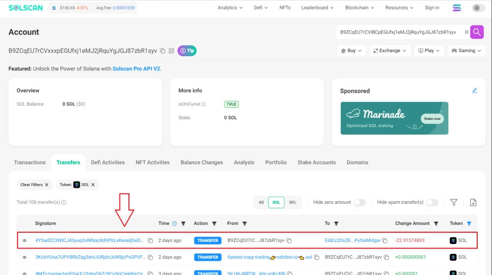
Task: Expand the Analytics menu
Action: 230,8
